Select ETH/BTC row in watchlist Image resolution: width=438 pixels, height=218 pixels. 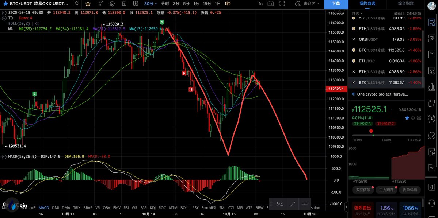[x=386, y=61]
